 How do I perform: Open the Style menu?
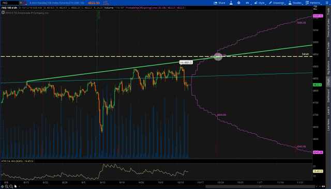coord(260,3)
